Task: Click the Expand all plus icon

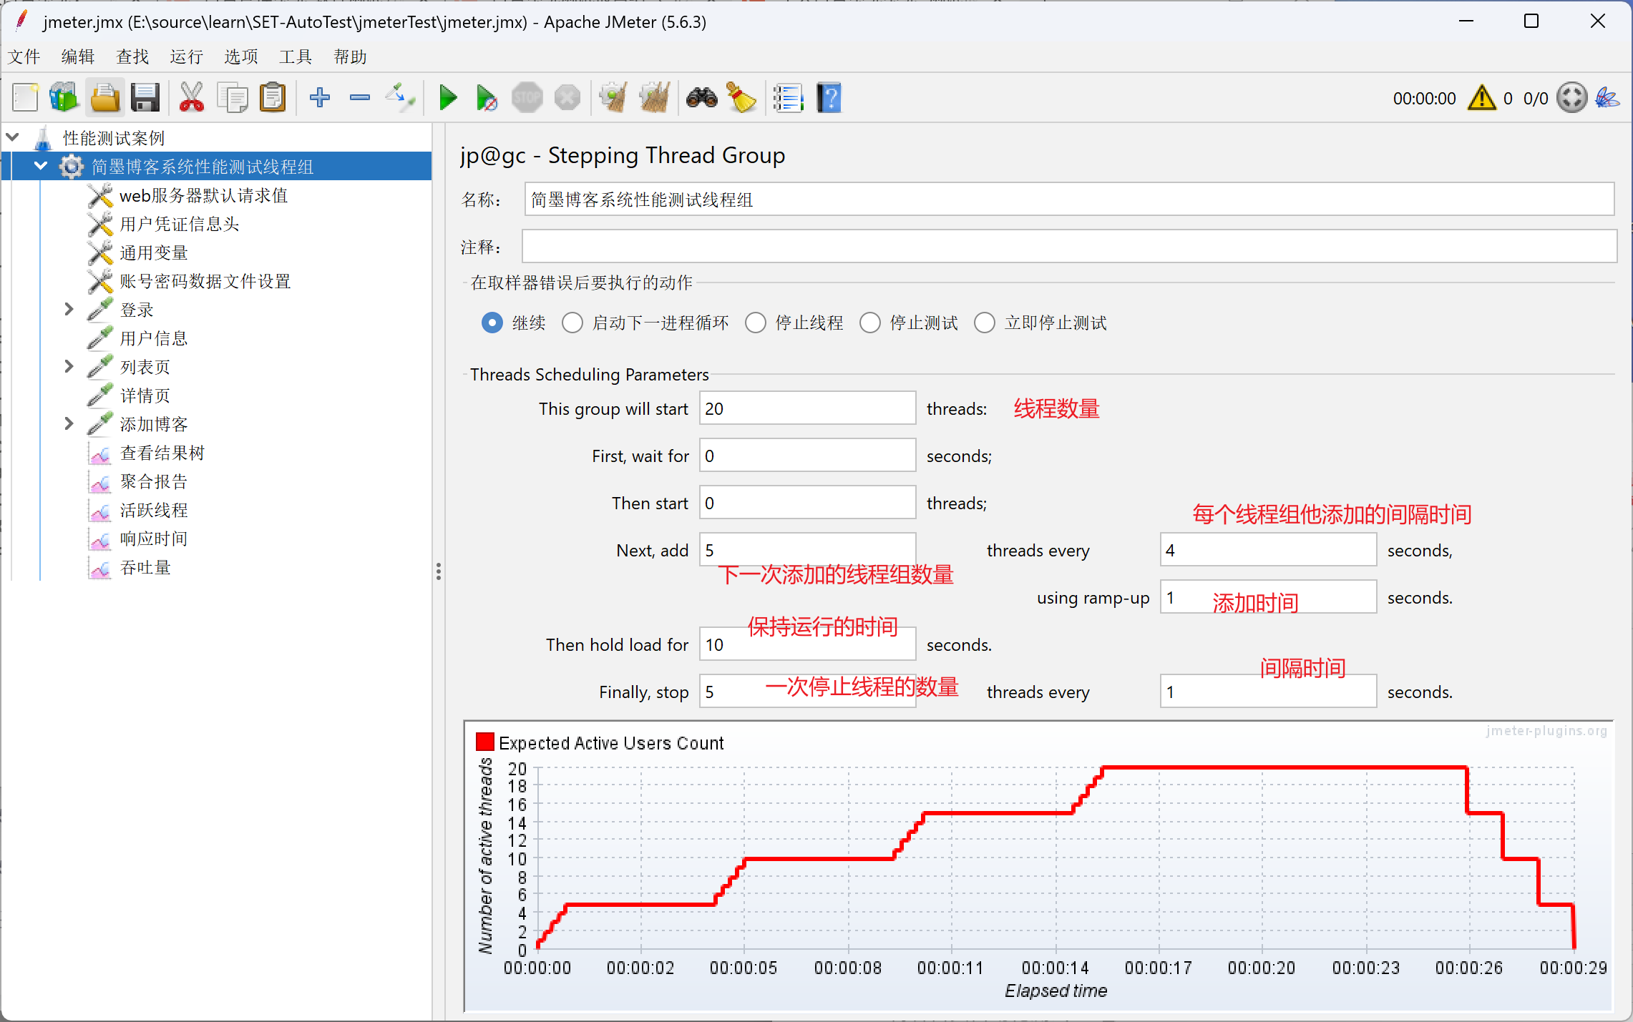Action: tap(320, 97)
